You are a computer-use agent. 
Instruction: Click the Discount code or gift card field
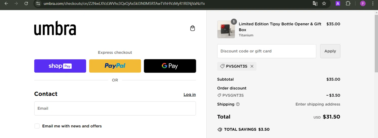[x=267, y=51]
